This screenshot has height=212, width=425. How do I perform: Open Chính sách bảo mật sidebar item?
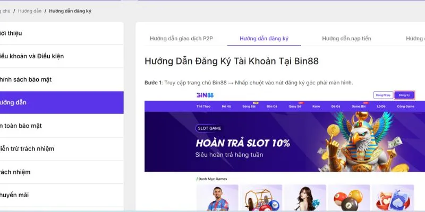point(62,79)
